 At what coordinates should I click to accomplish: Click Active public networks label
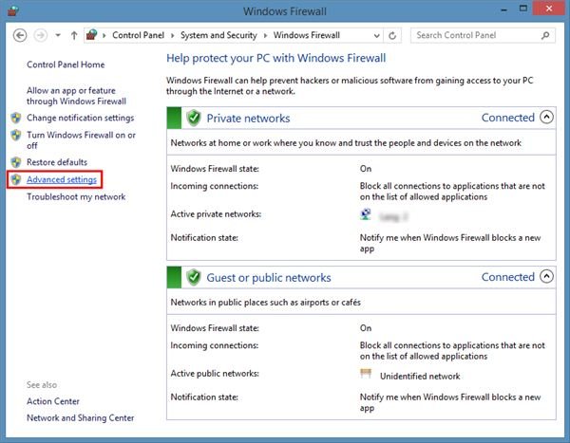[x=215, y=374]
